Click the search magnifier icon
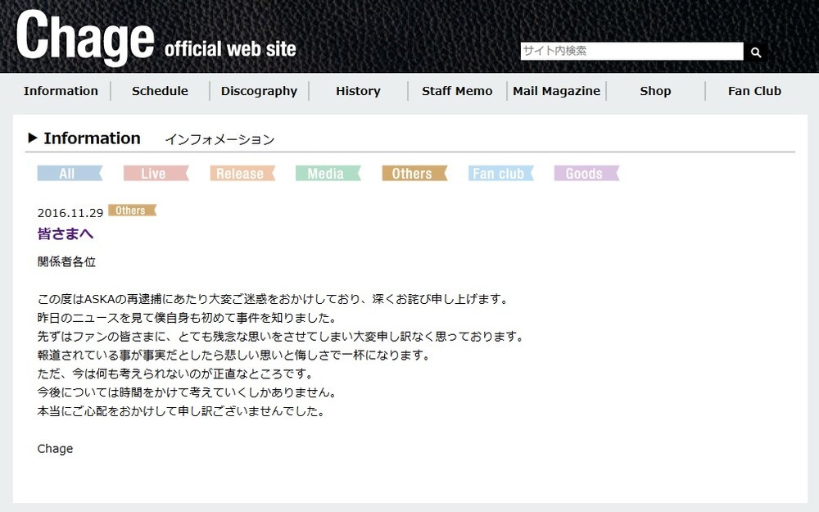The height and width of the screenshot is (512, 819). click(754, 51)
